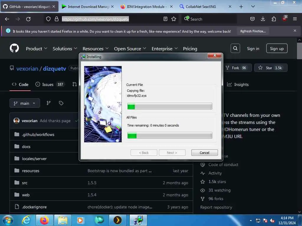Click the pull requests icon tab

pyautogui.click(x=75, y=84)
